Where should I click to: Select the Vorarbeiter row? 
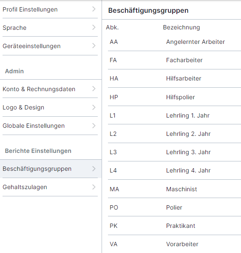coord(174,244)
